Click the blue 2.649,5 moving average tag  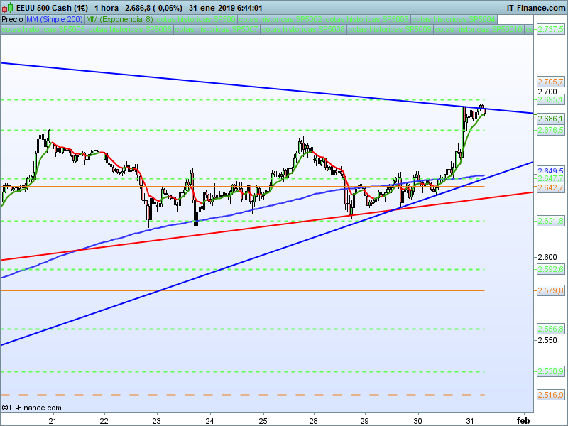tap(550, 170)
